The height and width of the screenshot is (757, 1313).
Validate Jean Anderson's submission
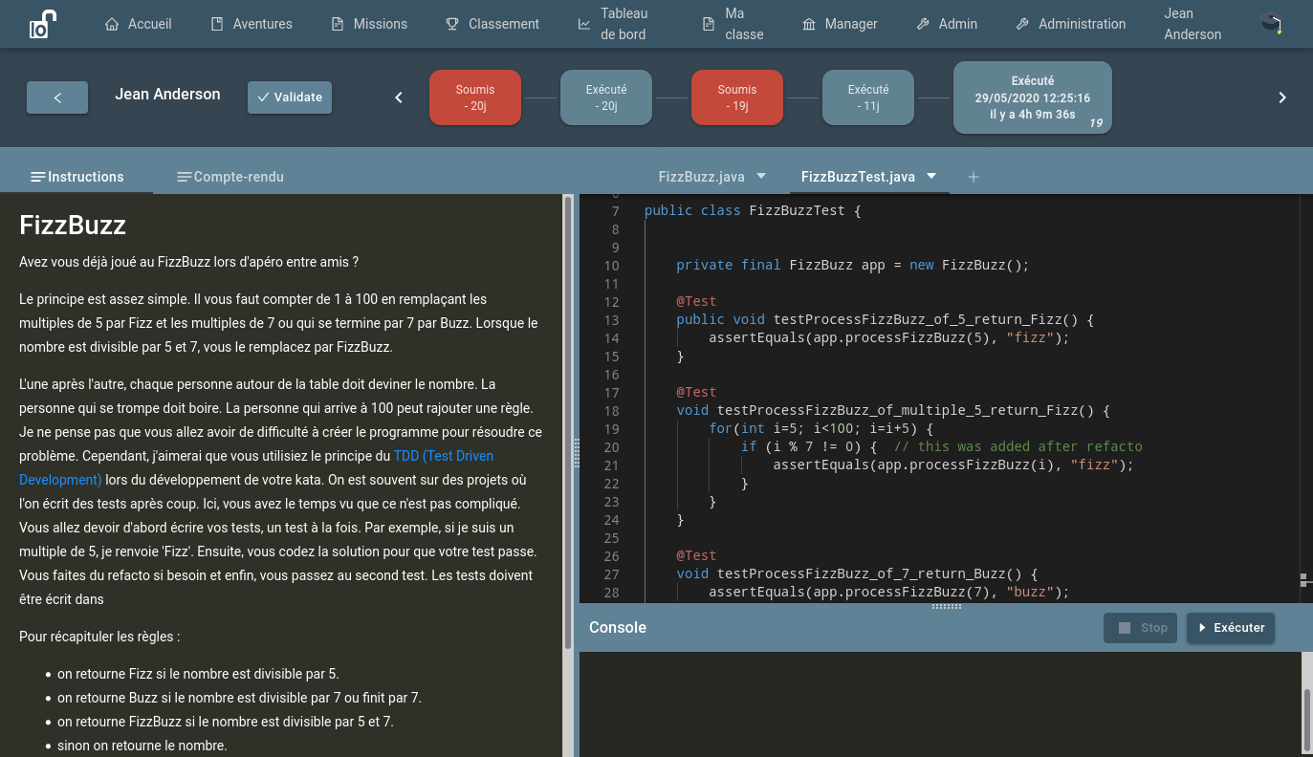290,97
